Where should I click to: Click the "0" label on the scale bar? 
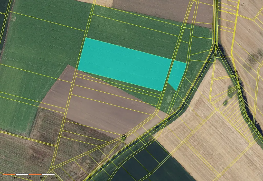coord(3,177)
